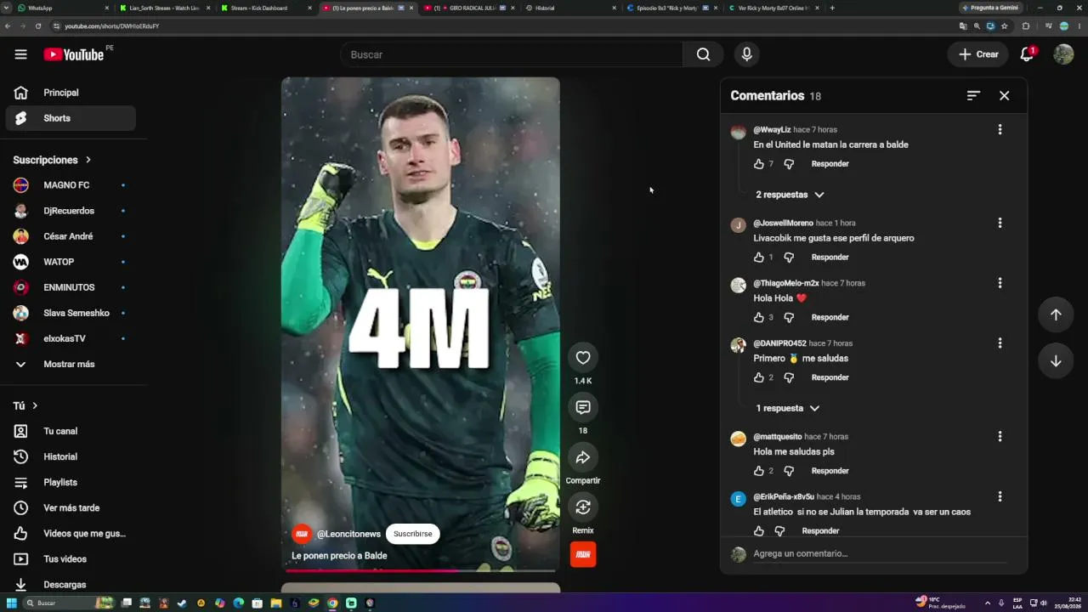This screenshot has height=612, width=1088.
Task: Dislike the comment by @ThiagoMelo-m2x
Action: tap(789, 318)
